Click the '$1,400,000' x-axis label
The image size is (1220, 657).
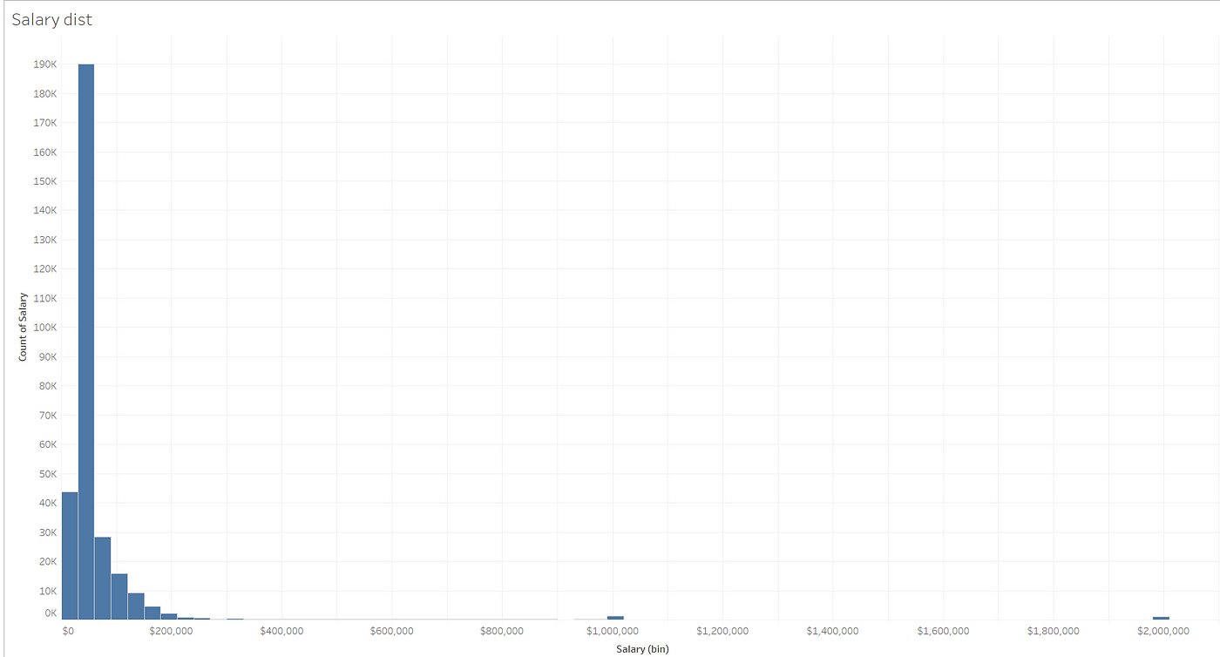pos(832,630)
